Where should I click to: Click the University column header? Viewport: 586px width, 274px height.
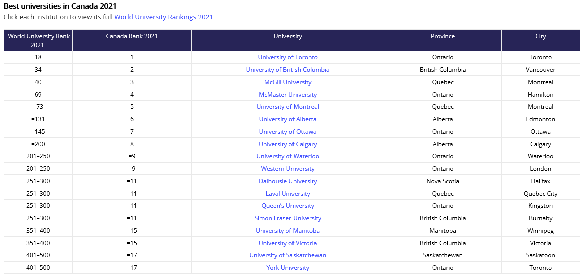288,40
